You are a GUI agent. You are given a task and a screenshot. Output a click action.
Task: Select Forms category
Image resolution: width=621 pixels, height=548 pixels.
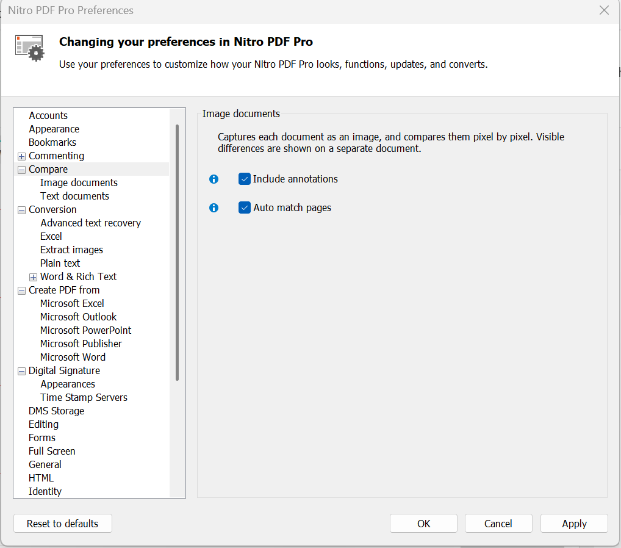point(42,438)
